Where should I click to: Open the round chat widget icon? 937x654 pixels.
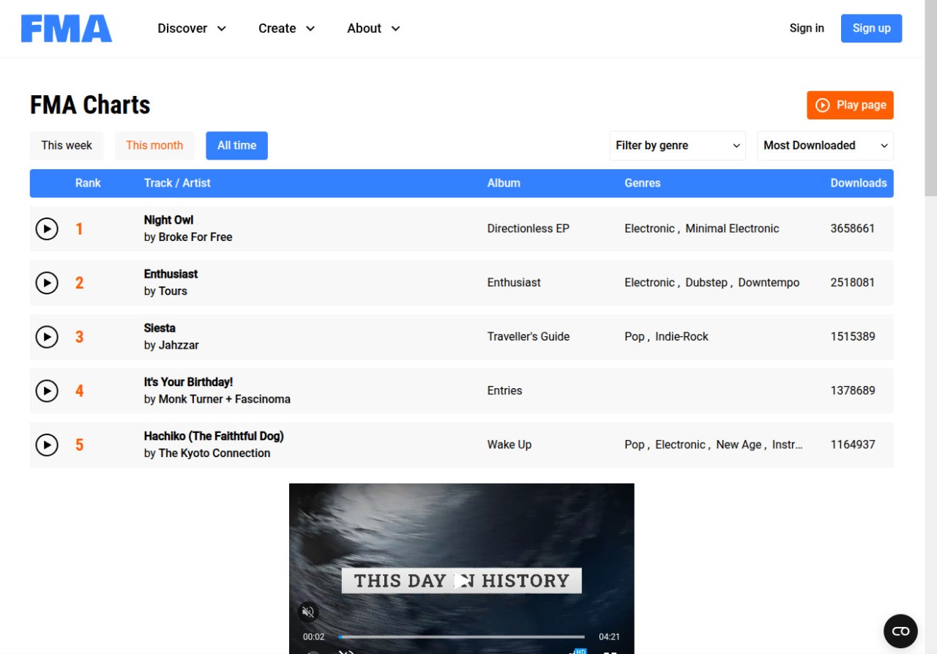point(900,631)
